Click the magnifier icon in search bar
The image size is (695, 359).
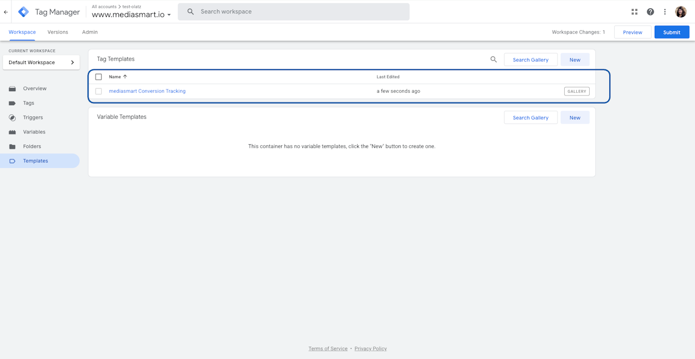click(191, 11)
